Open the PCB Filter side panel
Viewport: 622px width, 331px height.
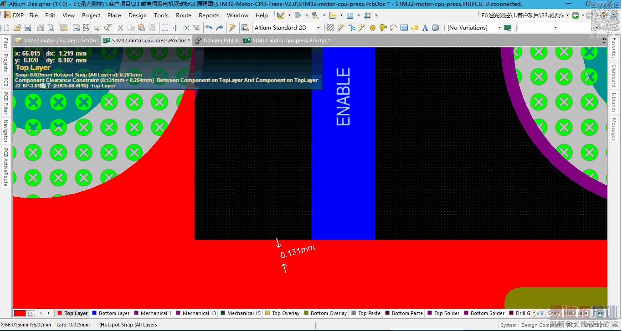click(5, 103)
